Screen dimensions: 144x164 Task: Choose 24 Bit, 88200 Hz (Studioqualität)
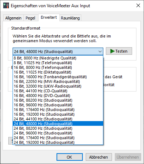[x=58, y=128]
